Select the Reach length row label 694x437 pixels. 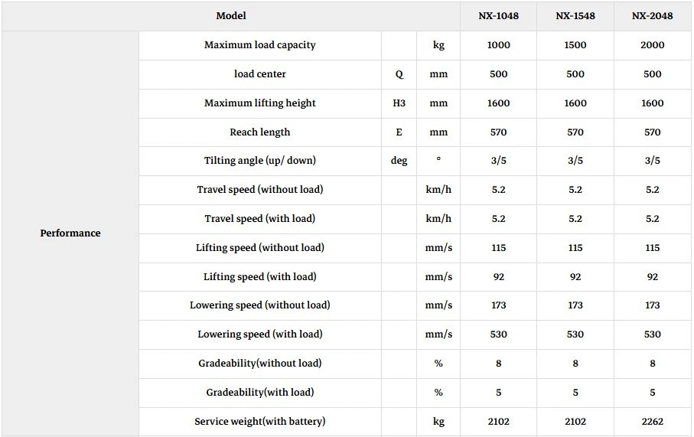pos(260,132)
